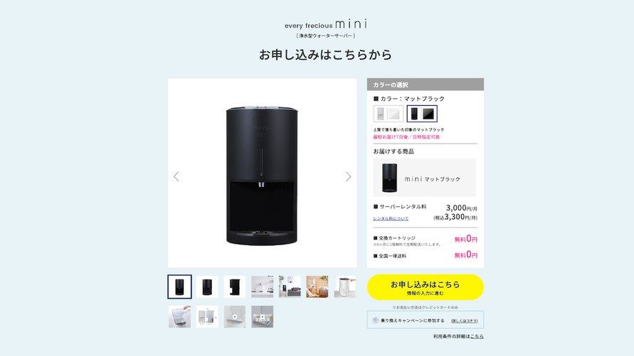The width and height of the screenshot is (634, 356).
Task: Select the white color swatch
Action: pos(389,114)
